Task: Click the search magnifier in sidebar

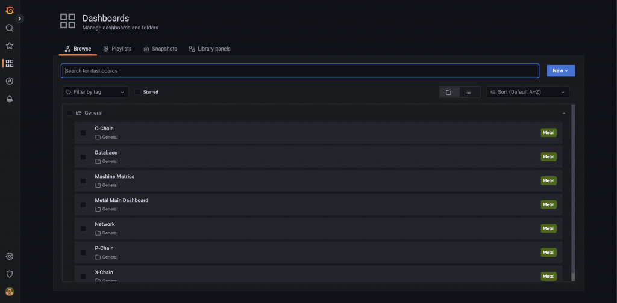Action: pos(10,28)
